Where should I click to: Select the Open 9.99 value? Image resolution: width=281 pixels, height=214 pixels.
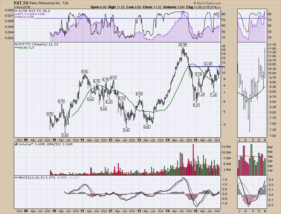pos(99,7)
